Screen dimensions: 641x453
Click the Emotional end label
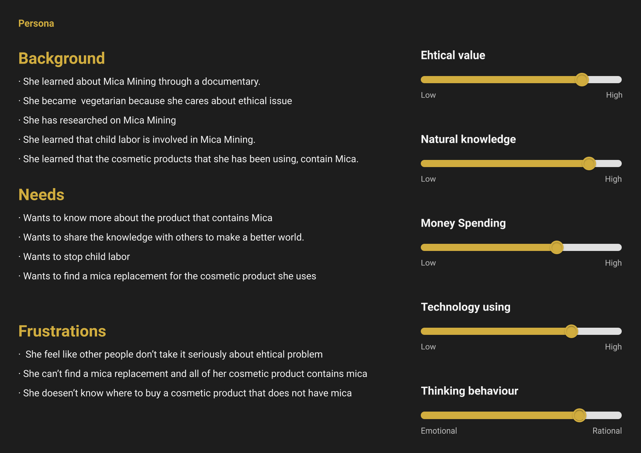[439, 431]
